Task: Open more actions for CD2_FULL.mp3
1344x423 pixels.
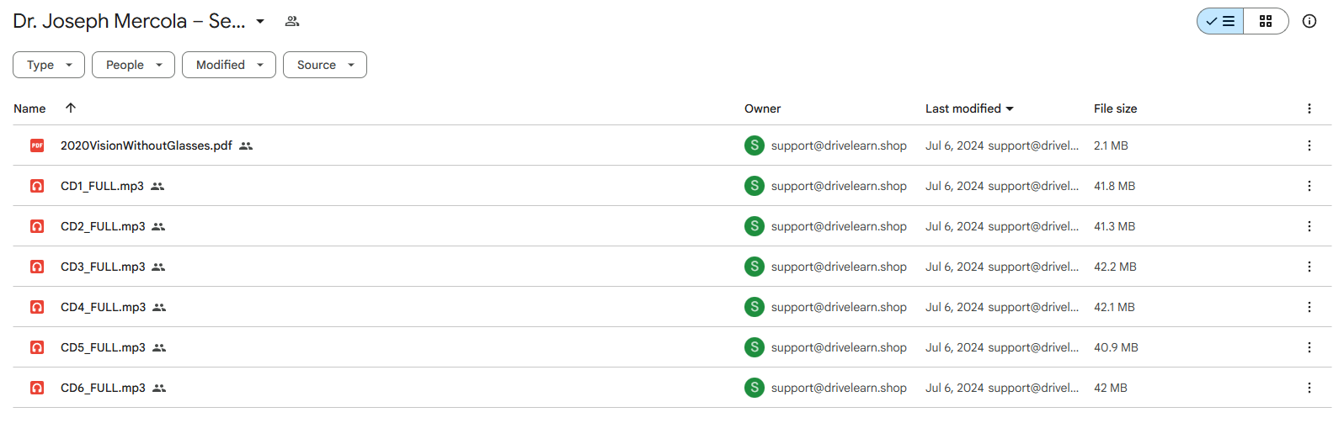Action: (1309, 226)
